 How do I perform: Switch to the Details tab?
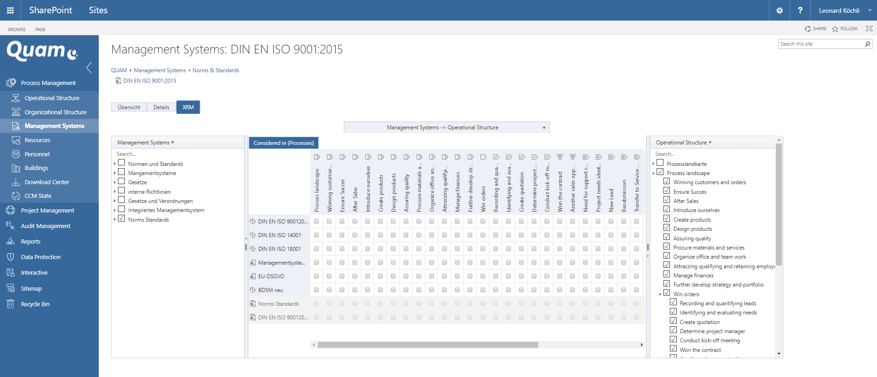point(161,107)
